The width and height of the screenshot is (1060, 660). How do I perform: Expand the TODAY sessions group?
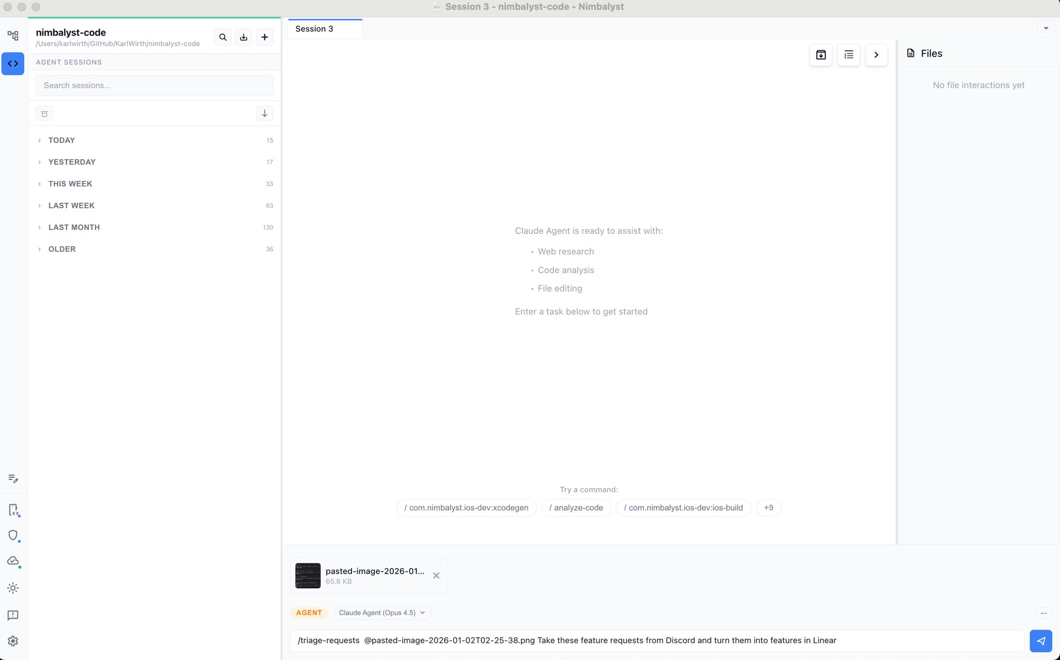coord(61,140)
